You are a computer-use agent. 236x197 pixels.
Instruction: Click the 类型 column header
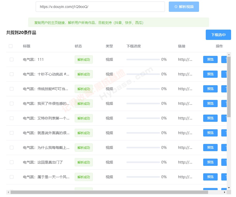point(109,46)
